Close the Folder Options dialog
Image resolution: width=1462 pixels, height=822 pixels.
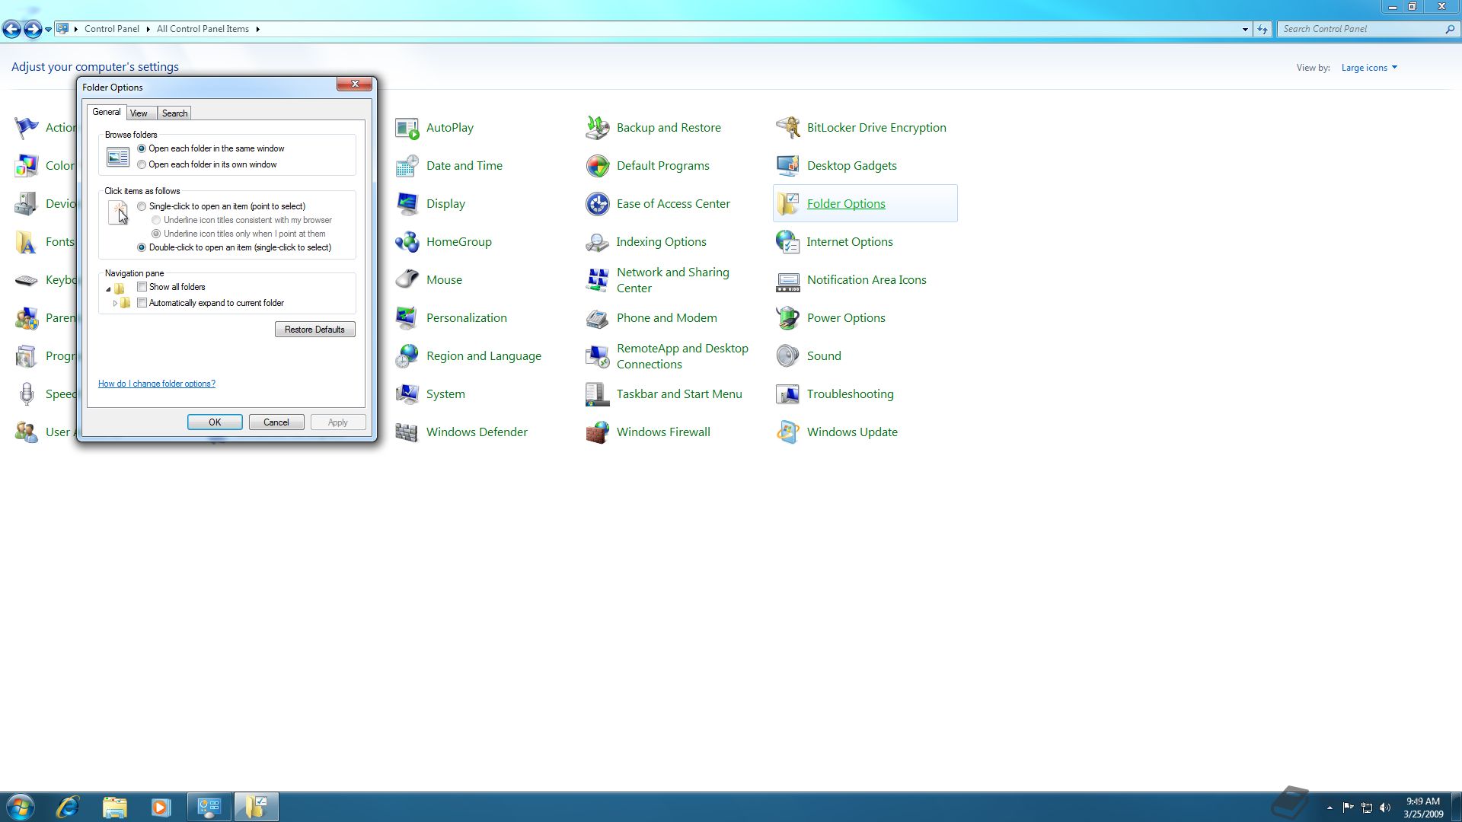[355, 84]
